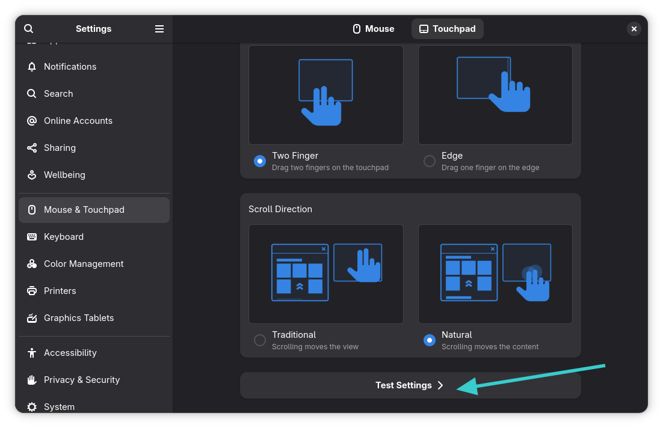Image resolution: width=663 pixels, height=428 pixels.
Task: Select the Notifications bell icon
Action: click(31, 67)
